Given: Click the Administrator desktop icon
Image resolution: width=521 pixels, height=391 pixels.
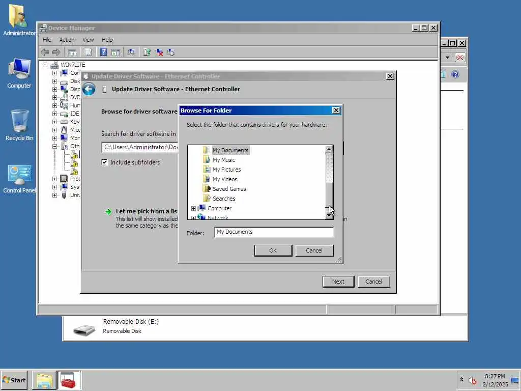Looking at the screenshot, I should pyautogui.click(x=19, y=20).
